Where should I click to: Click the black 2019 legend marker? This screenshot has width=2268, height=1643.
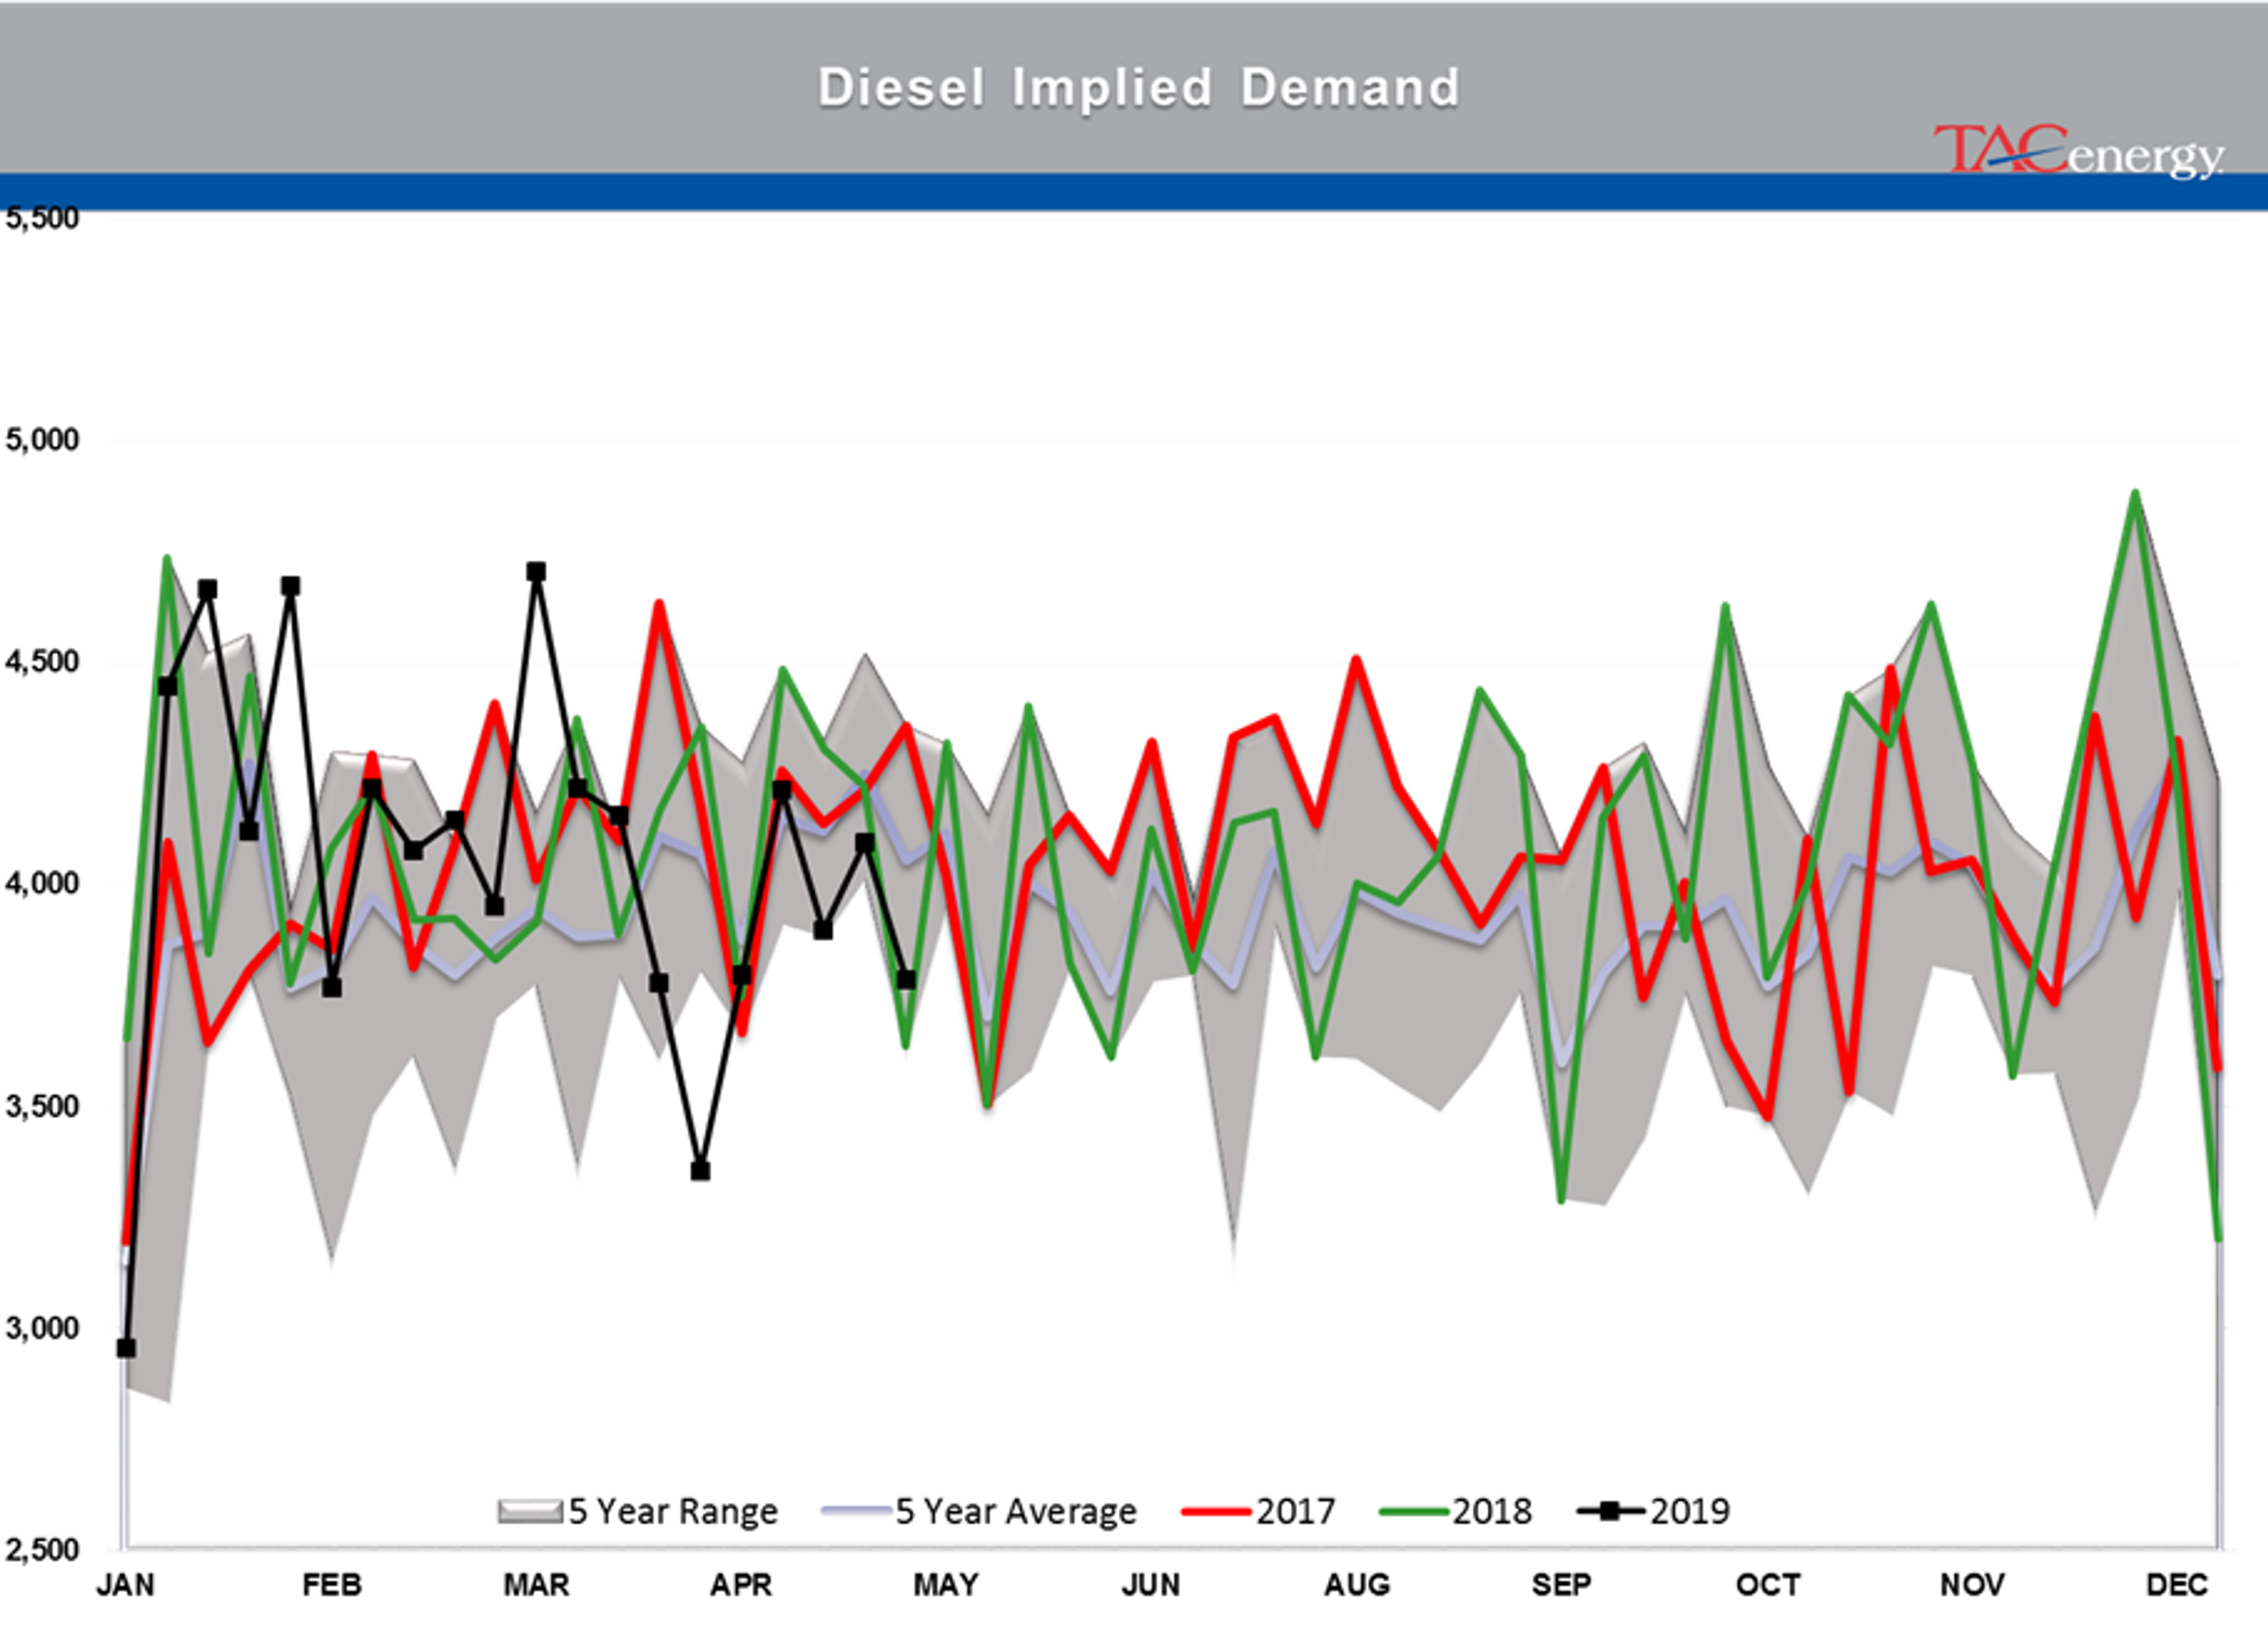1610,1511
